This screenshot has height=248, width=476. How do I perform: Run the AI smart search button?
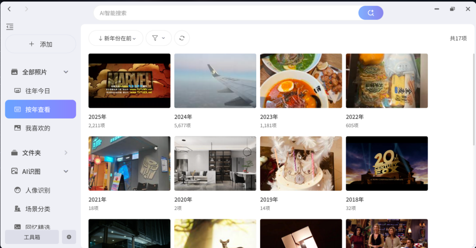click(371, 13)
